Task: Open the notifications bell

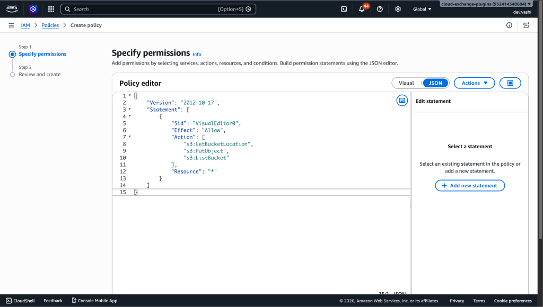Action: click(362, 9)
